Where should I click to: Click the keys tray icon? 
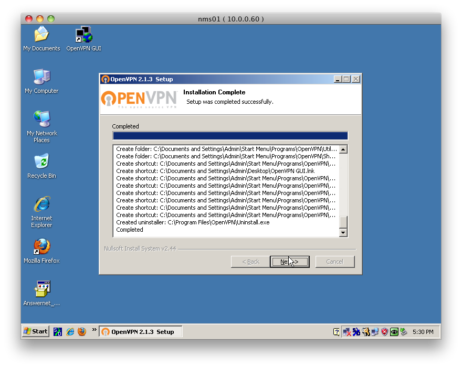click(365, 332)
